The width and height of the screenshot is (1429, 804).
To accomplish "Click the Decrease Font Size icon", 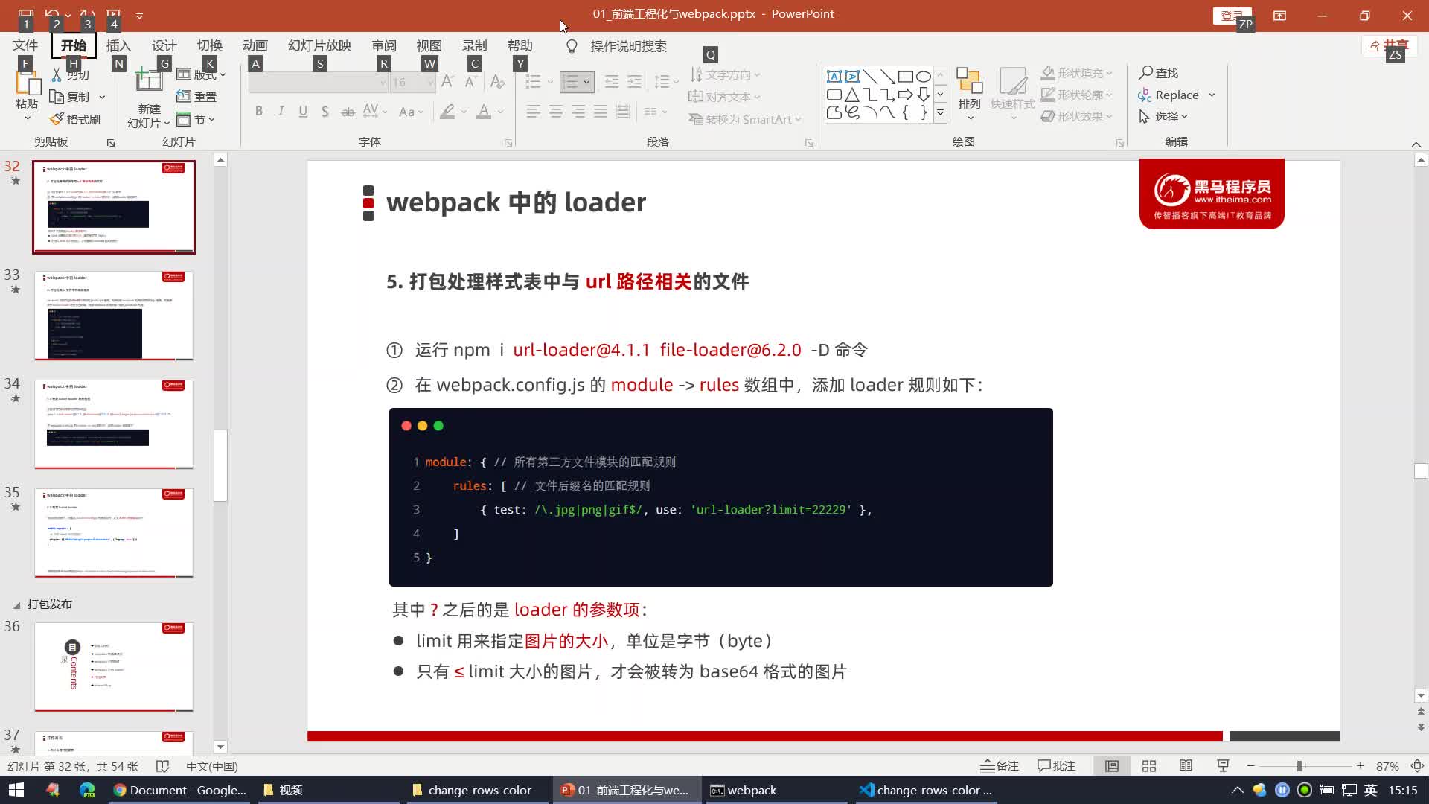I will coord(471,82).
